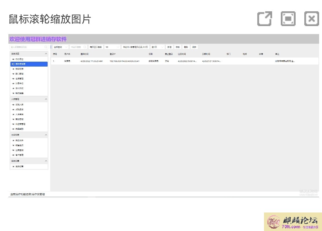Select the highlighted 操作员管理 item

(x=29, y=64)
